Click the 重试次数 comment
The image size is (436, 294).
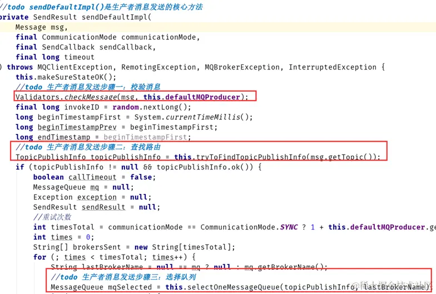[x=52, y=217]
